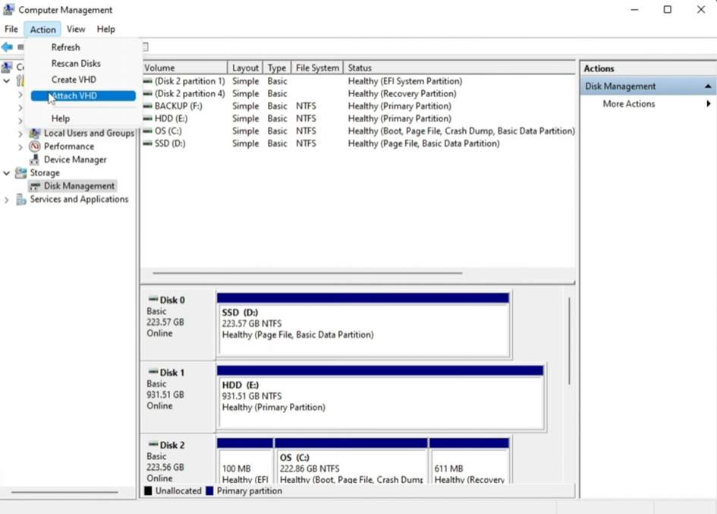Click the Disk 0 drive icon
This screenshot has height=514, width=717.
pyautogui.click(x=153, y=300)
